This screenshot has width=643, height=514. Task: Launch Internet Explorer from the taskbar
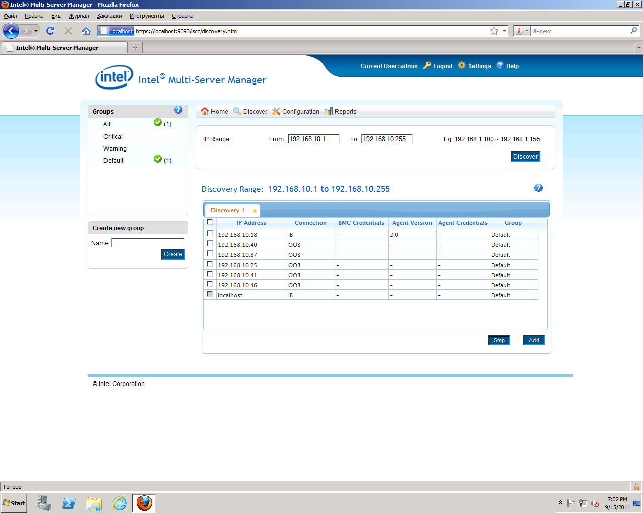[119, 503]
